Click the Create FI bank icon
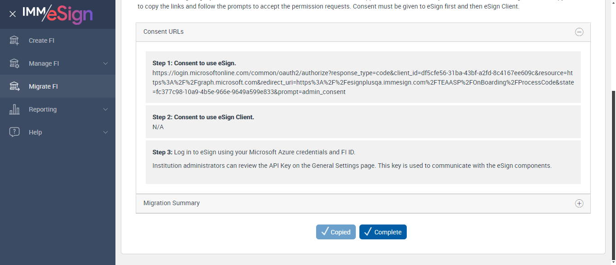The height and width of the screenshot is (265, 616). pyautogui.click(x=14, y=40)
